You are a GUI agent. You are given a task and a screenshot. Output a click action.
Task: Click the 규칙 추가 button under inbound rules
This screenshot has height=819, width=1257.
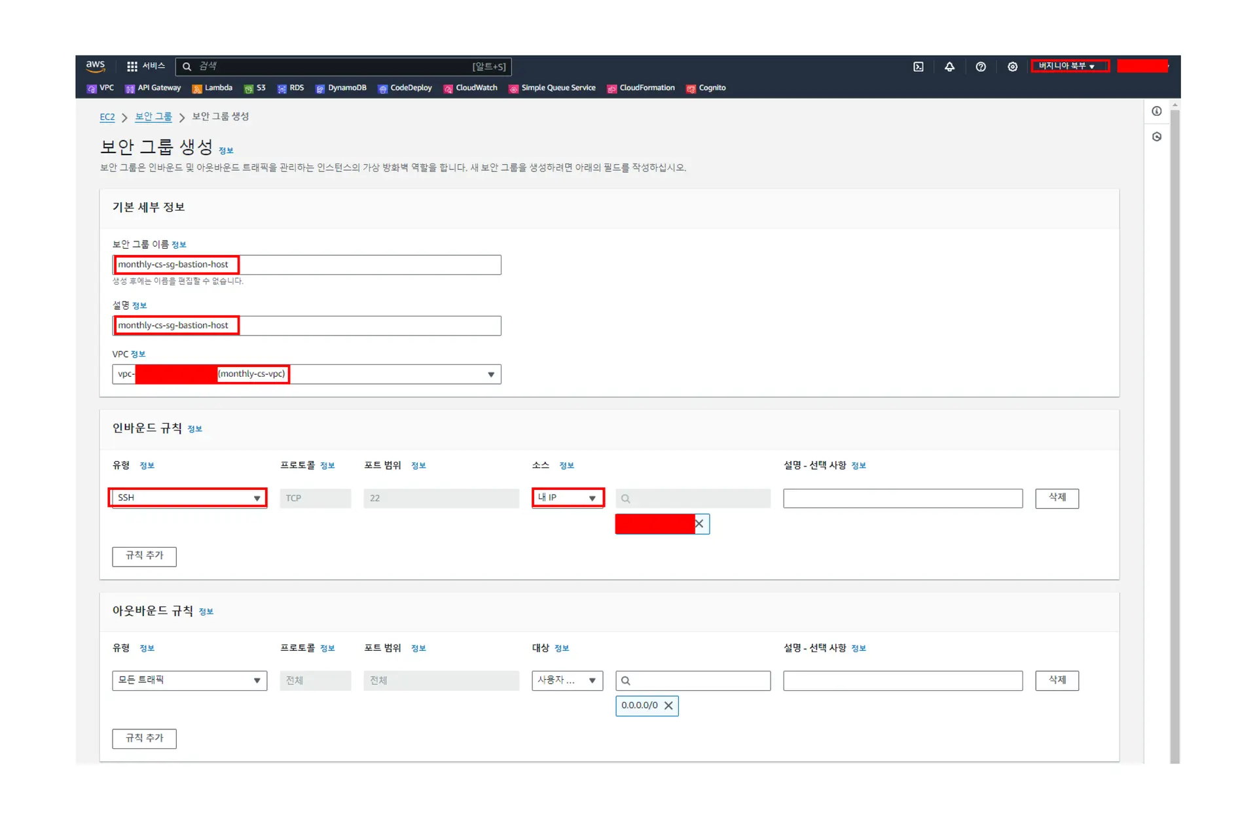pyautogui.click(x=144, y=556)
